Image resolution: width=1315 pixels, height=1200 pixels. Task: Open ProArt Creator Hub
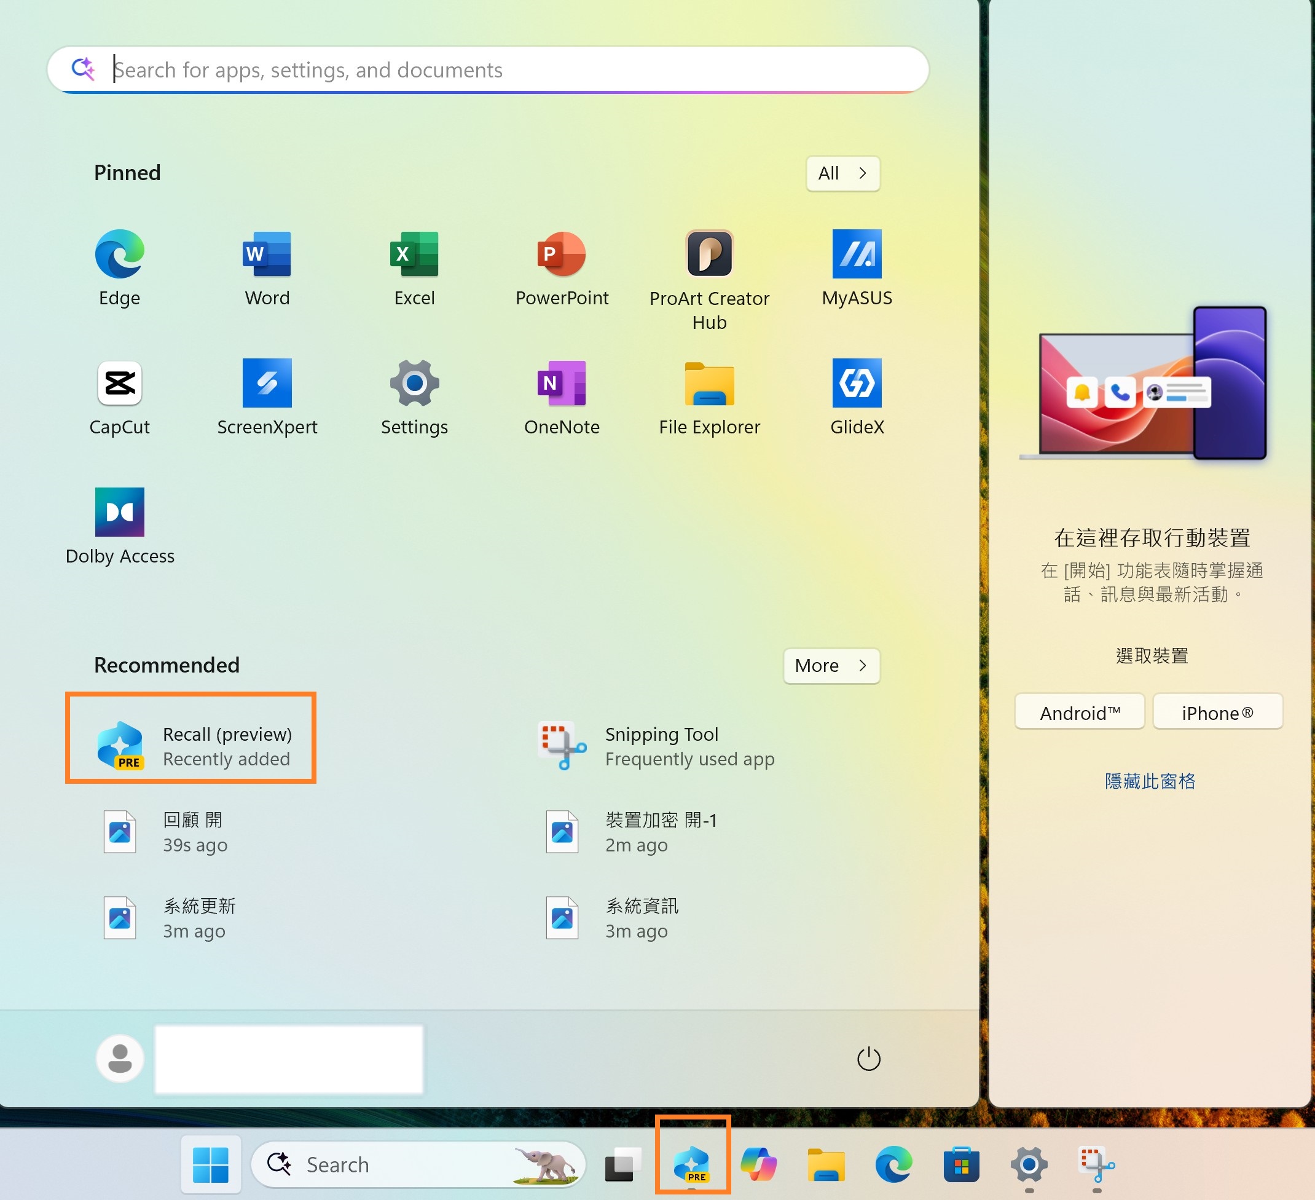(709, 280)
